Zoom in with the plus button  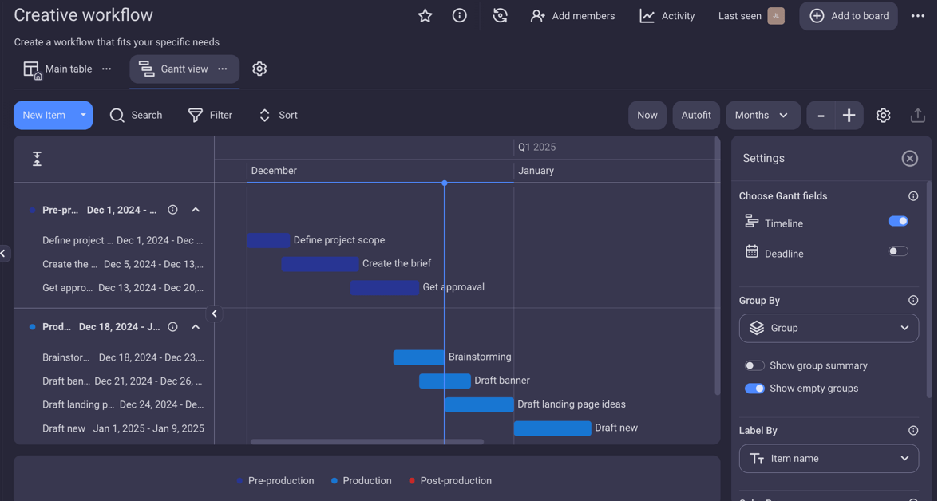(849, 116)
